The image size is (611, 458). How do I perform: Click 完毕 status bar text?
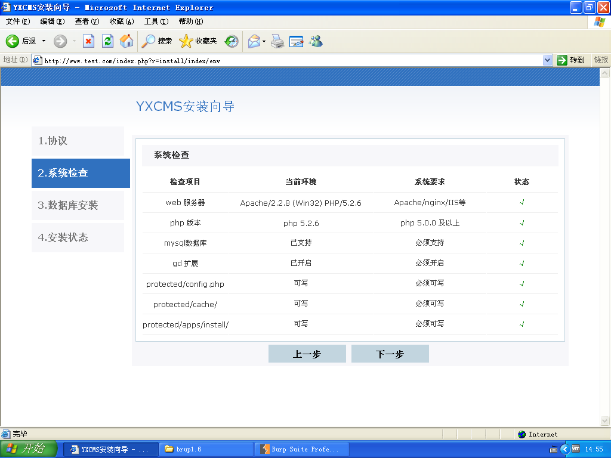point(20,434)
